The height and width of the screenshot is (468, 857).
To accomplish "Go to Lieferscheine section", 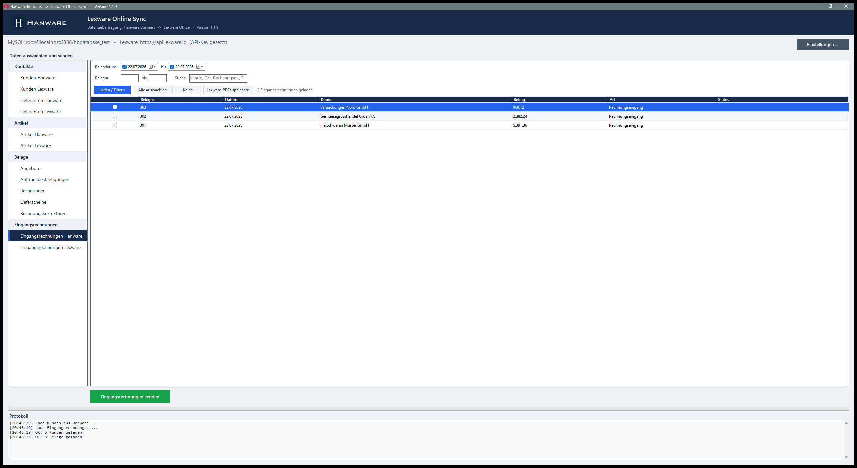I will point(48,202).
